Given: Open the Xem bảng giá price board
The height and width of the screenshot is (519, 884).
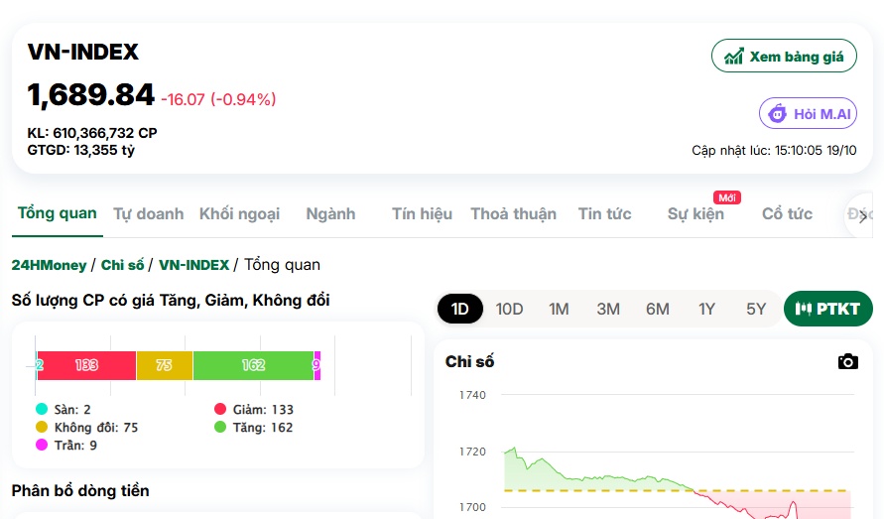Looking at the screenshot, I should point(784,56).
